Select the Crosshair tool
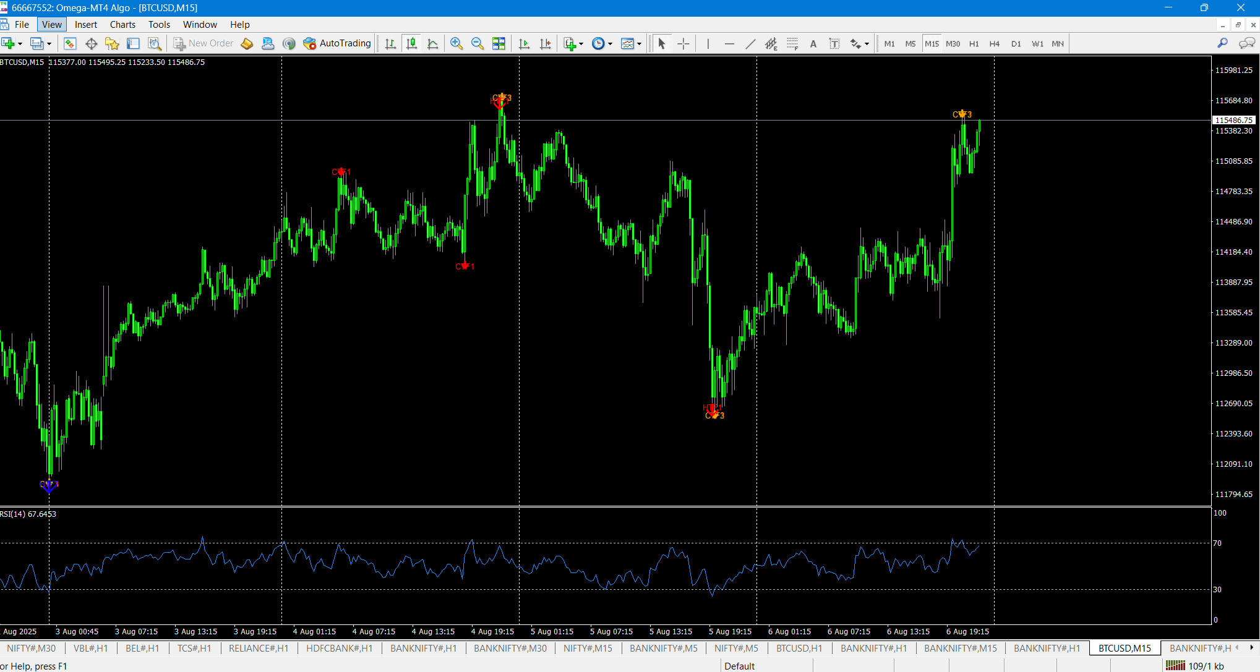Screen dimensions: 1260x672 (x=683, y=43)
